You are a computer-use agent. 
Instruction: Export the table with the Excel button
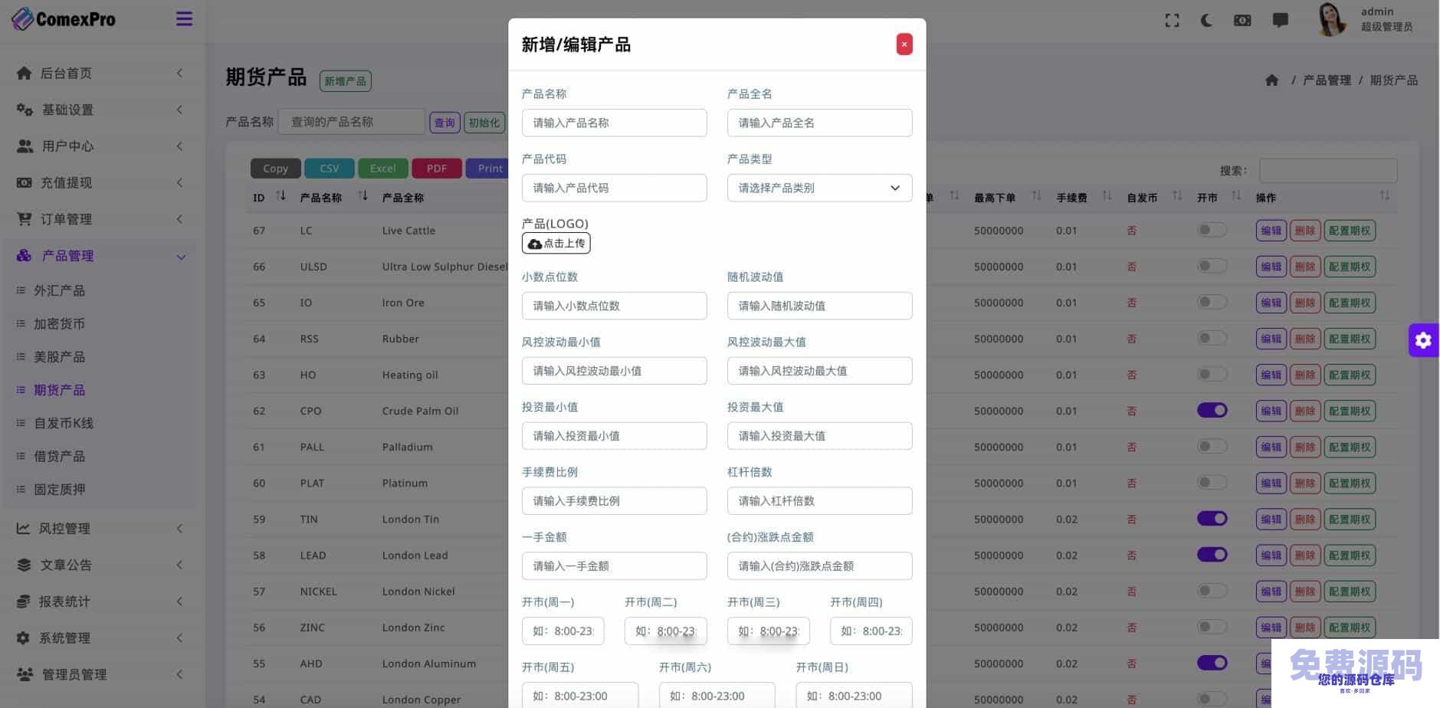[x=382, y=169]
